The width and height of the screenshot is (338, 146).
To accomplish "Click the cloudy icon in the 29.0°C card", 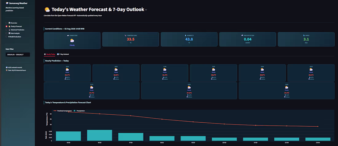I will (x=262, y=70).
